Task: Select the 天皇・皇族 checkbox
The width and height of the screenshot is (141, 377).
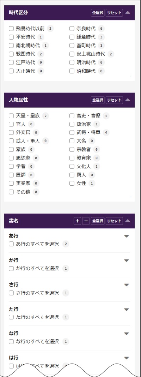Action: click(11, 116)
